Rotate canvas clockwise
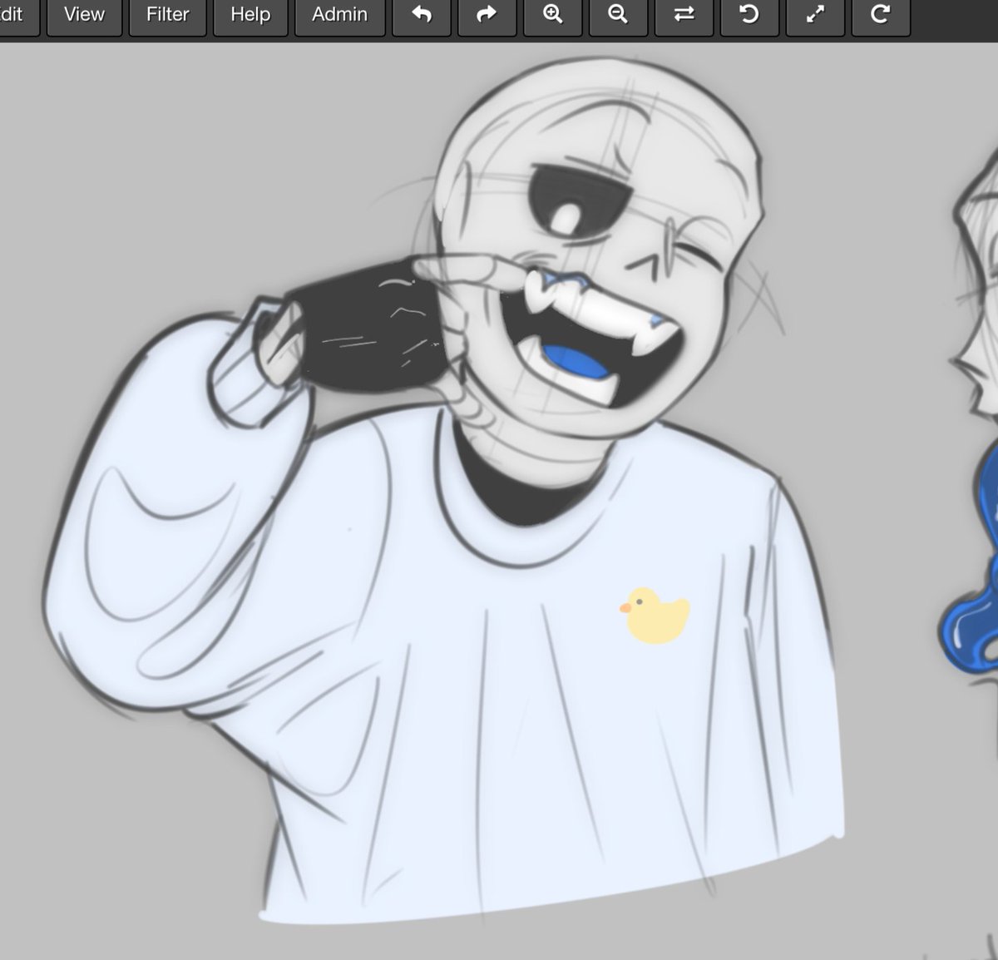This screenshot has width=998, height=960. (880, 16)
